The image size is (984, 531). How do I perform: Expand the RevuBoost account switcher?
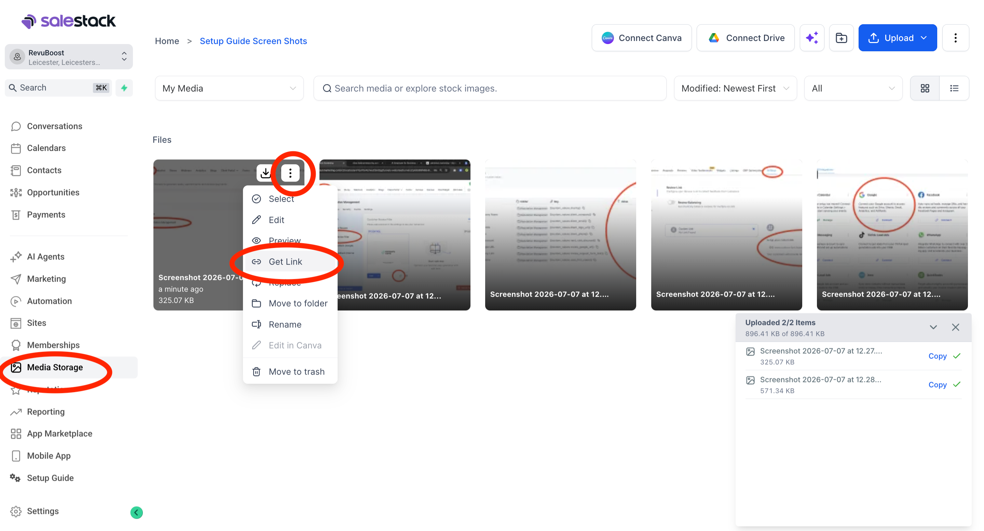pyautogui.click(x=69, y=57)
